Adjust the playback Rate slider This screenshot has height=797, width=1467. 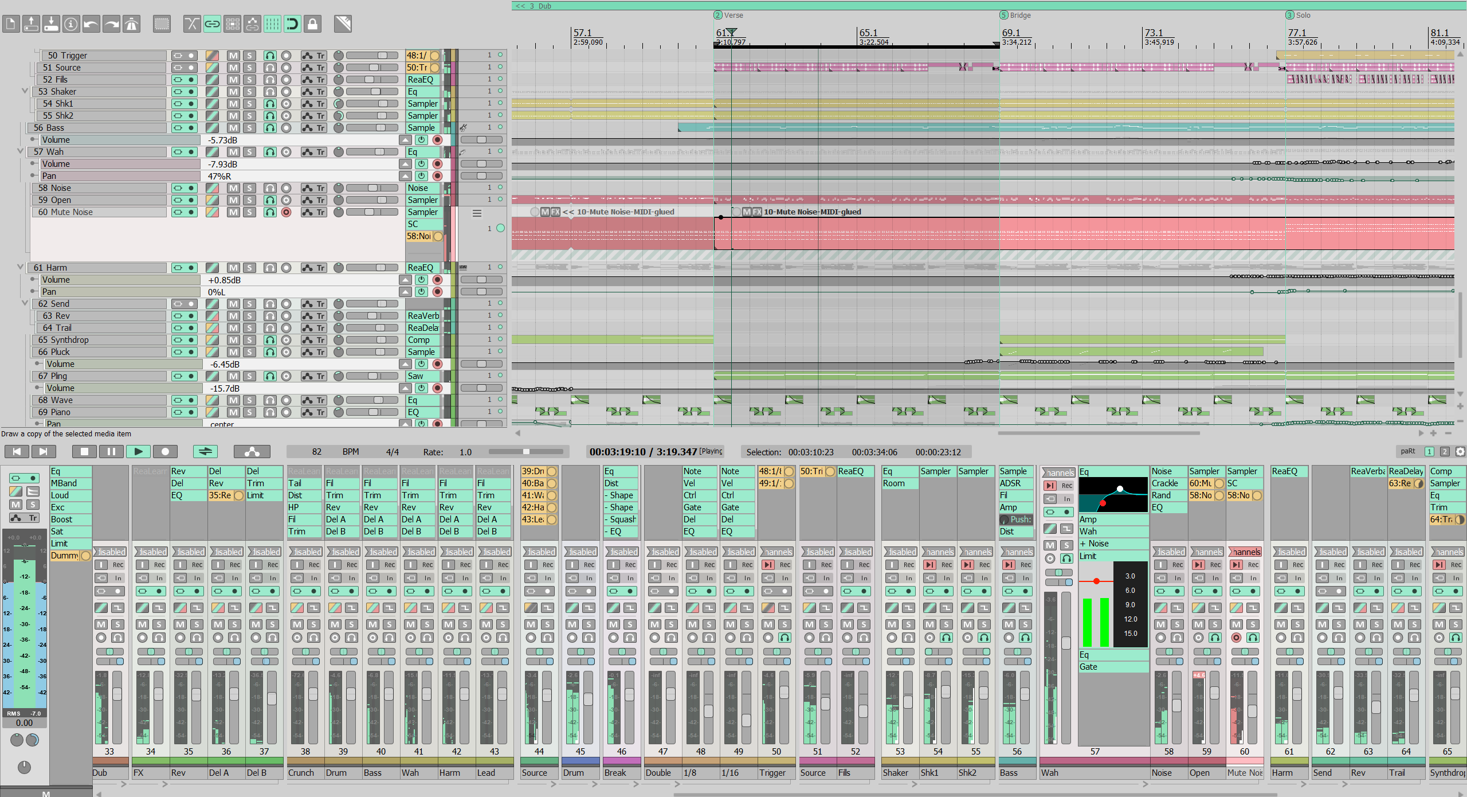(525, 452)
